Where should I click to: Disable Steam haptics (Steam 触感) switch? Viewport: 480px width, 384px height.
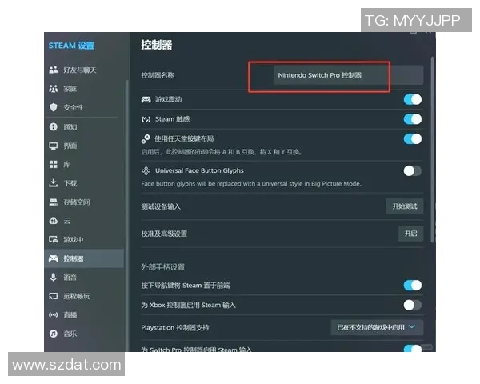point(413,119)
